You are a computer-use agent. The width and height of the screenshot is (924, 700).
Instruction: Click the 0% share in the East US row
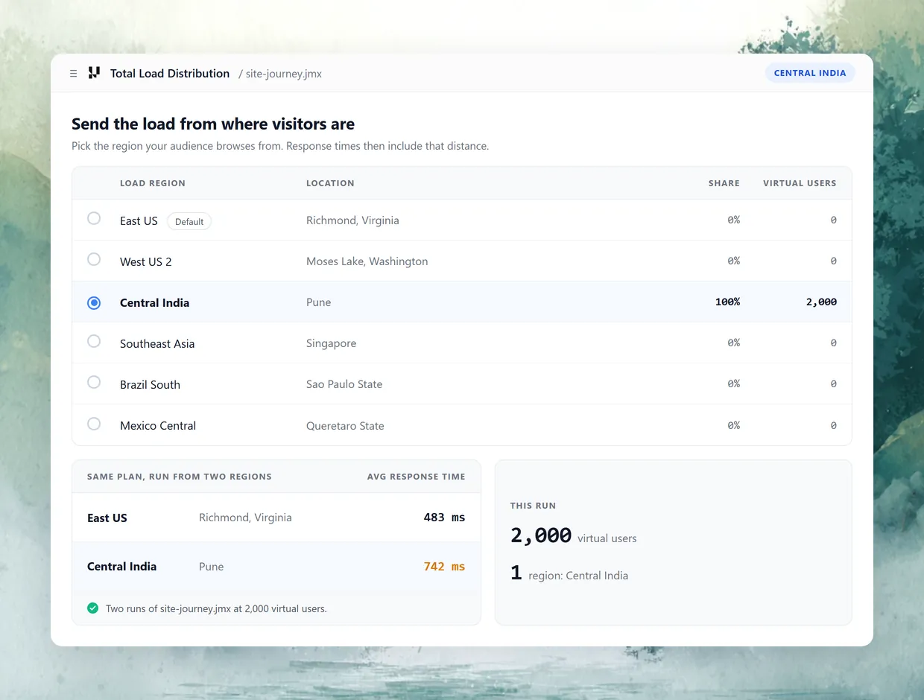[x=733, y=220]
